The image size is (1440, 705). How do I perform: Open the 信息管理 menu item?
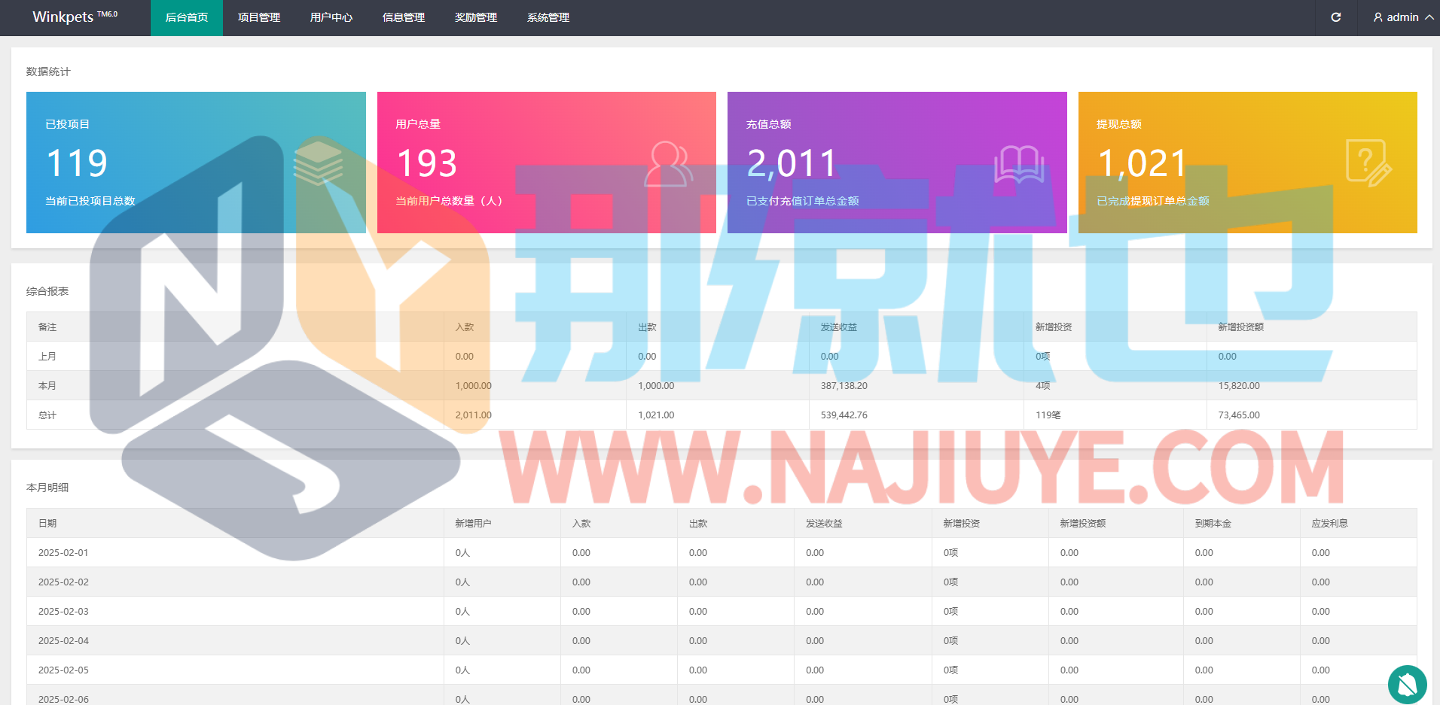[404, 17]
